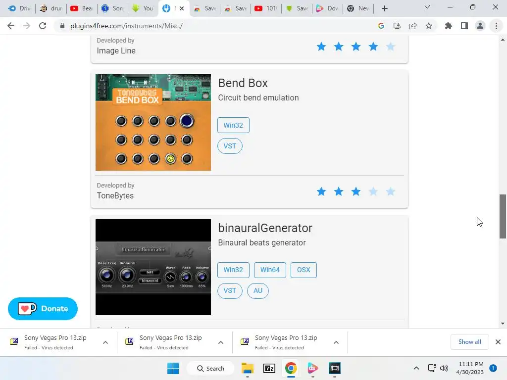Click fifth star of Image Line plugin rating
507x380 pixels.
[x=391, y=47]
